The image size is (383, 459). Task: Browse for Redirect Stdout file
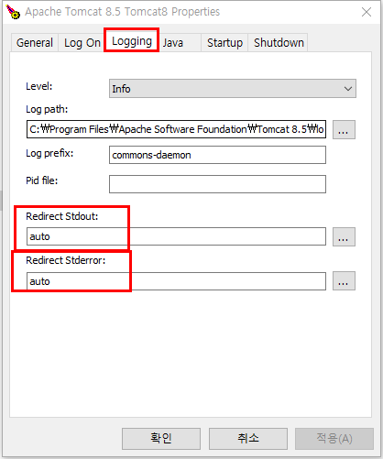[x=344, y=236]
